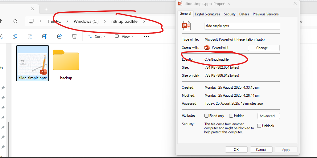This screenshot has height=158, width=317.
Task: Tick the Unblock checkbox
Action: pyautogui.click(x=259, y=126)
